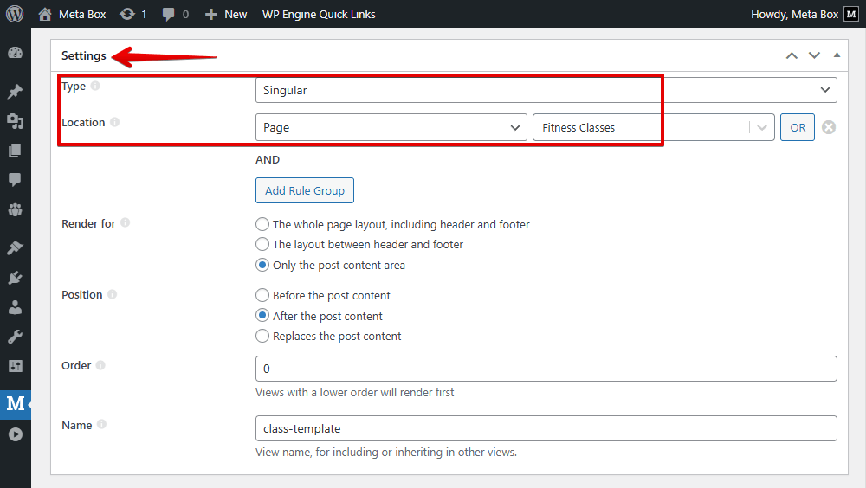Open the Media library sidebar icon
The image size is (866, 488).
click(x=15, y=121)
